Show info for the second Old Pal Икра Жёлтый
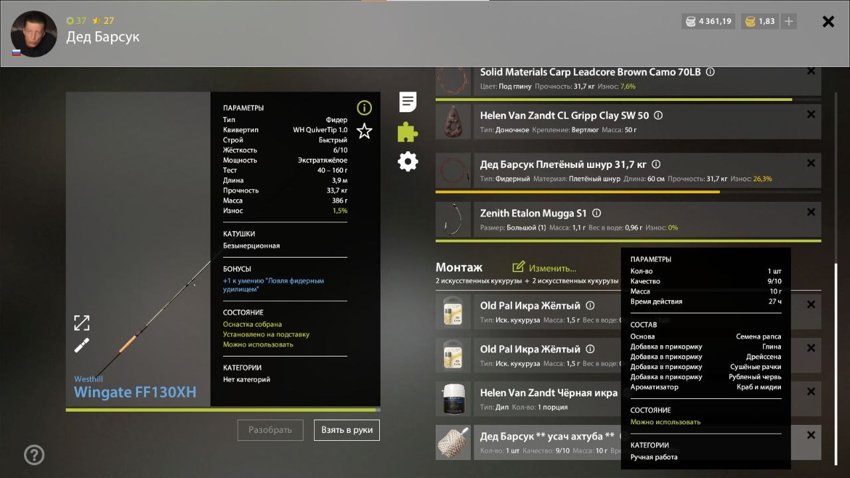Viewport: 850px width, 478px height. (590, 349)
